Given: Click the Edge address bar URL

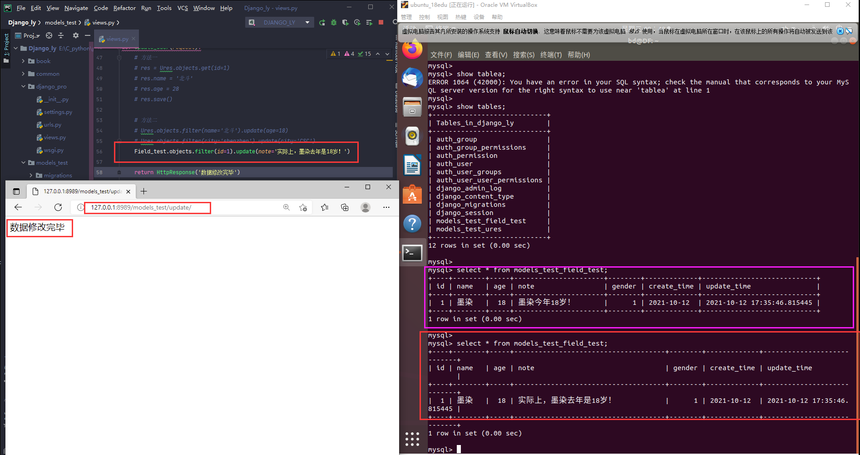Looking at the screenshot, I should click(x=141, y=207).
